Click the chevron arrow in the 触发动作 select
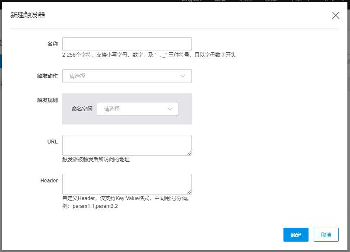 (183, 76)
